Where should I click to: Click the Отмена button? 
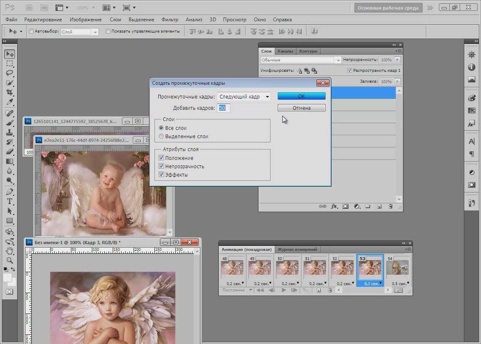tap(301, 108)
